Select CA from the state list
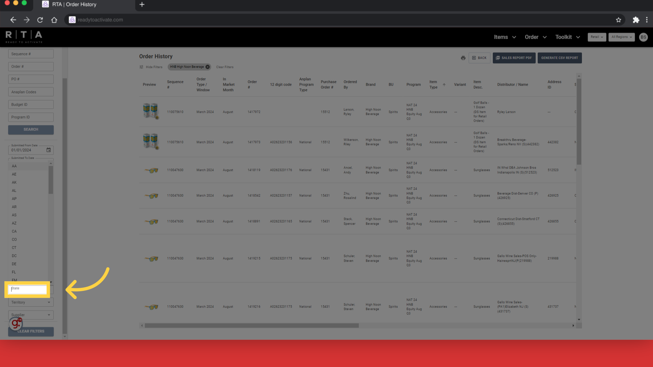Viewport: 653px width, 367px height. tap(28, 231)
